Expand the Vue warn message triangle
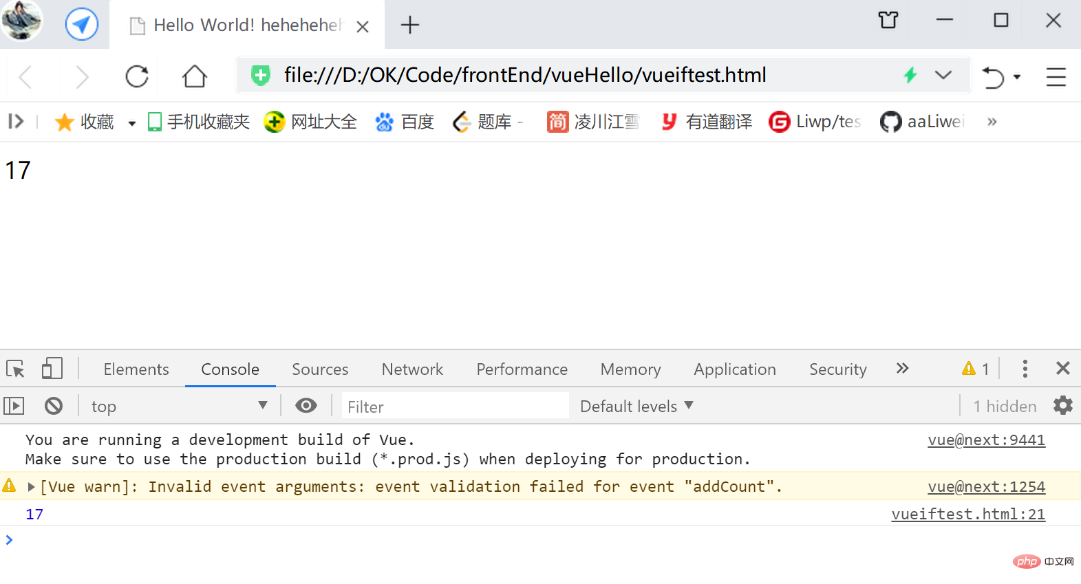Image resolution: width=1081 pixels, height=584 pixels. coord(31,487)
